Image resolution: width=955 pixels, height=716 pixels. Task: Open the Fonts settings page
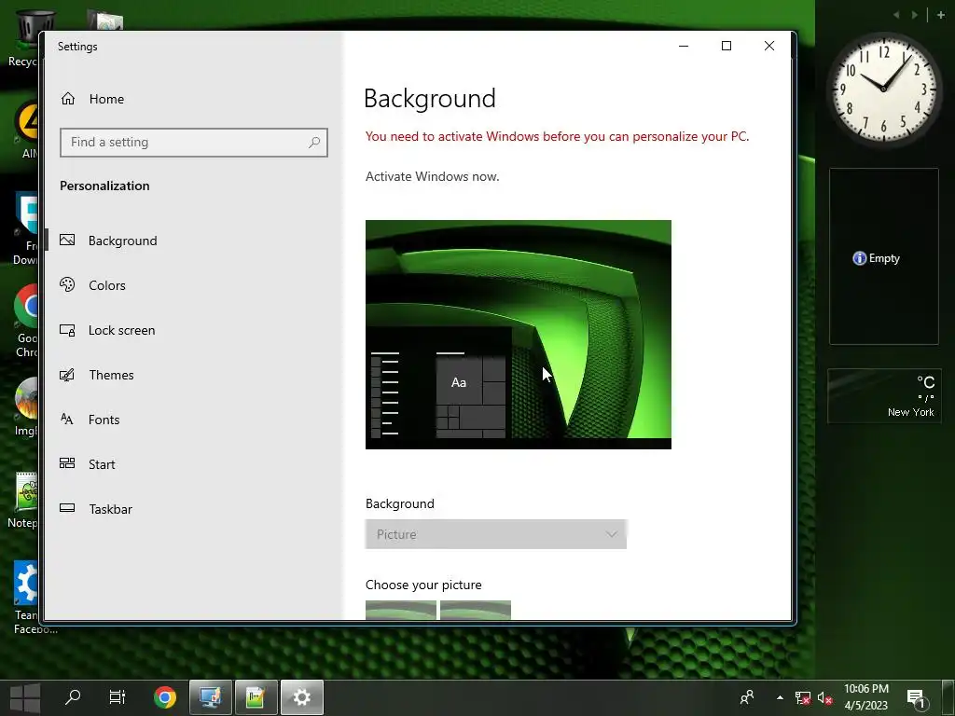[104, 420]
